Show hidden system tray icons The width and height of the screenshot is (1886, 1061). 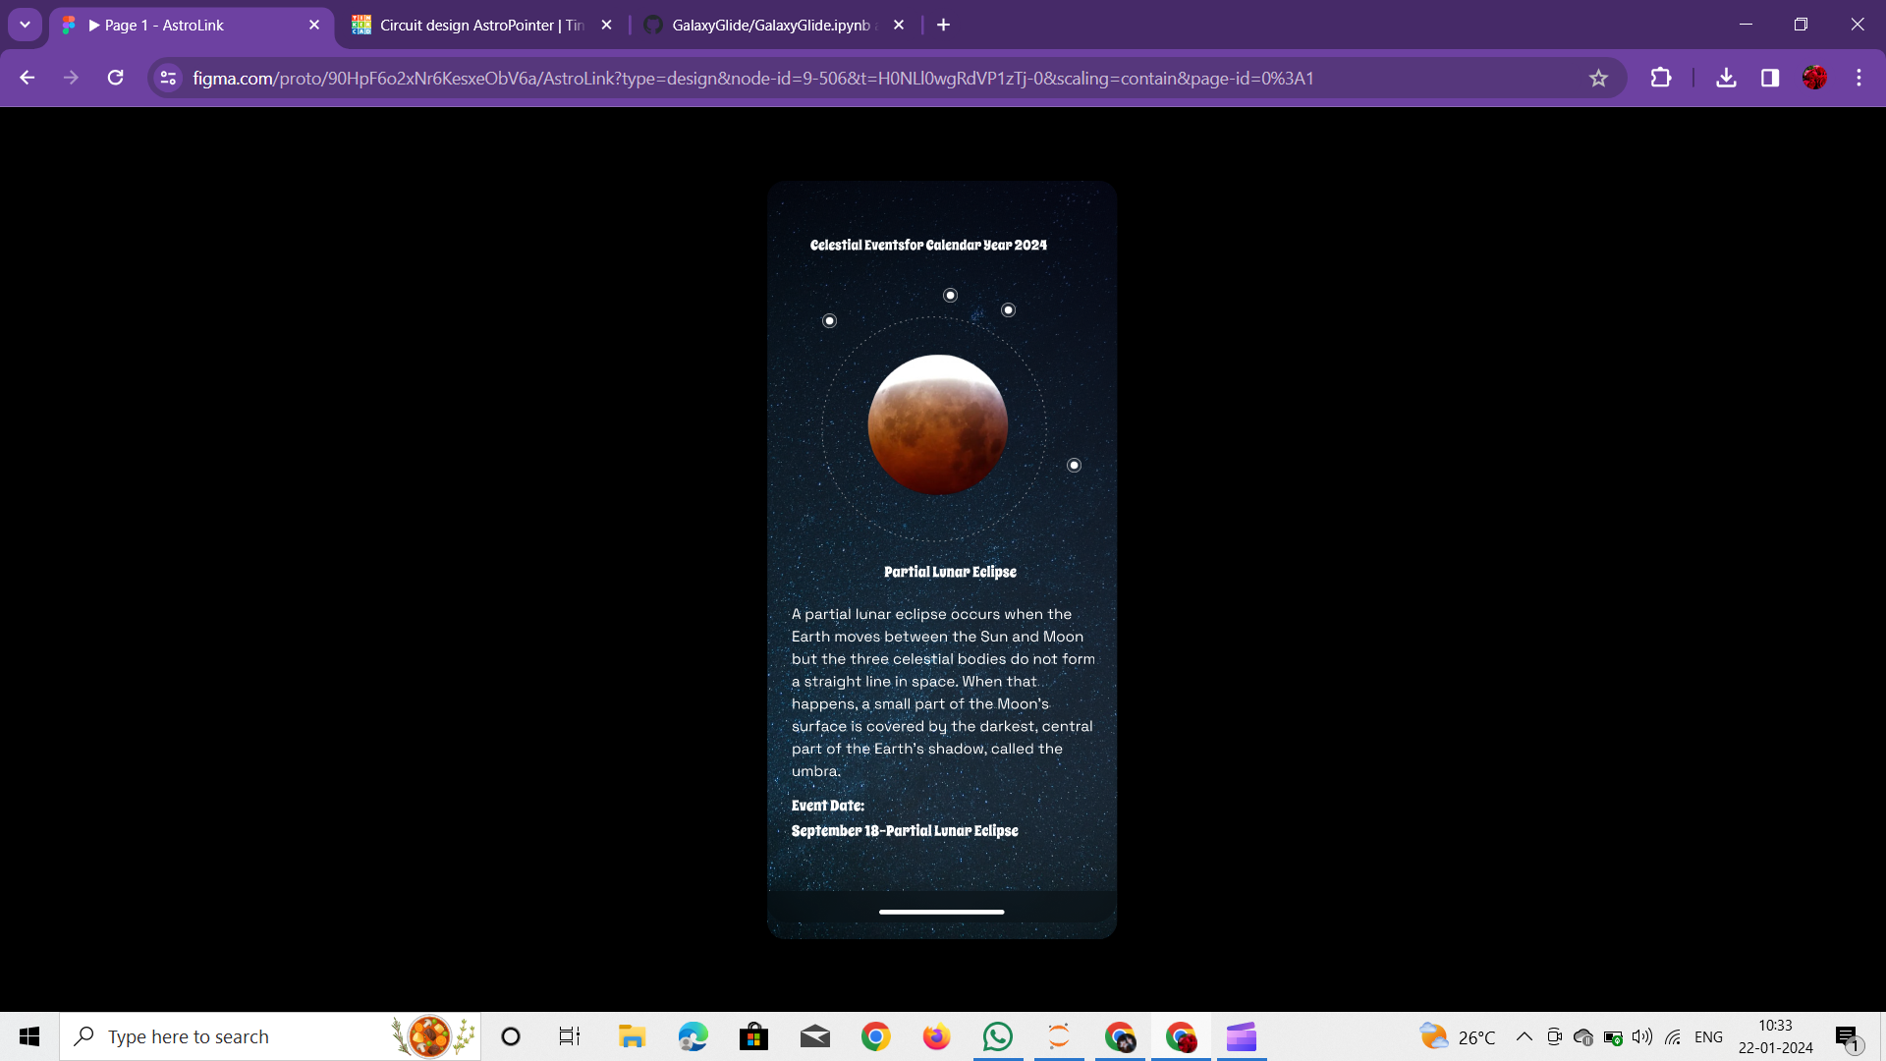pos(1524,1036)
